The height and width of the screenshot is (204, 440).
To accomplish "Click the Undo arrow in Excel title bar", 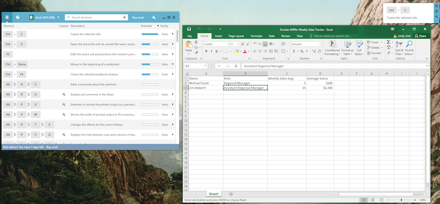I will coord(199,29).
